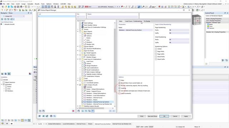Collapse Load Cases & Combinations tree node
The image size is (229, 128).
78,59
